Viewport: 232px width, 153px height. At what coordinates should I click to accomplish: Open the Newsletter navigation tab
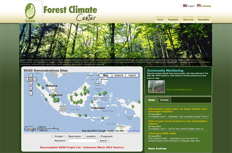click(203, 20)
